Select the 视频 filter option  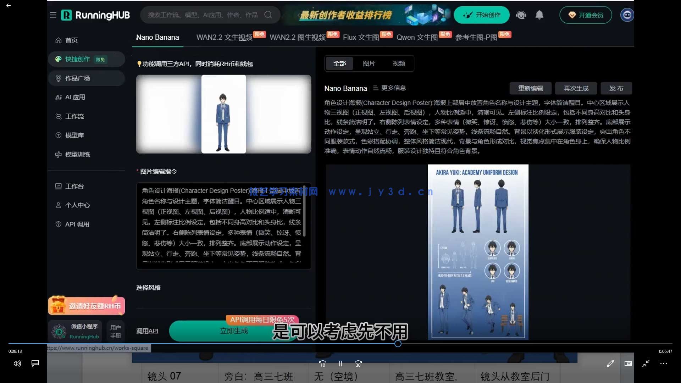(399, 63)
